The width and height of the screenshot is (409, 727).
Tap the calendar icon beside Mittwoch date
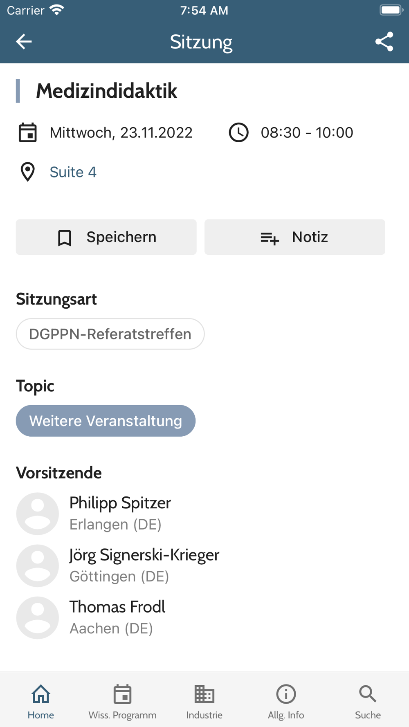[28, 132]
